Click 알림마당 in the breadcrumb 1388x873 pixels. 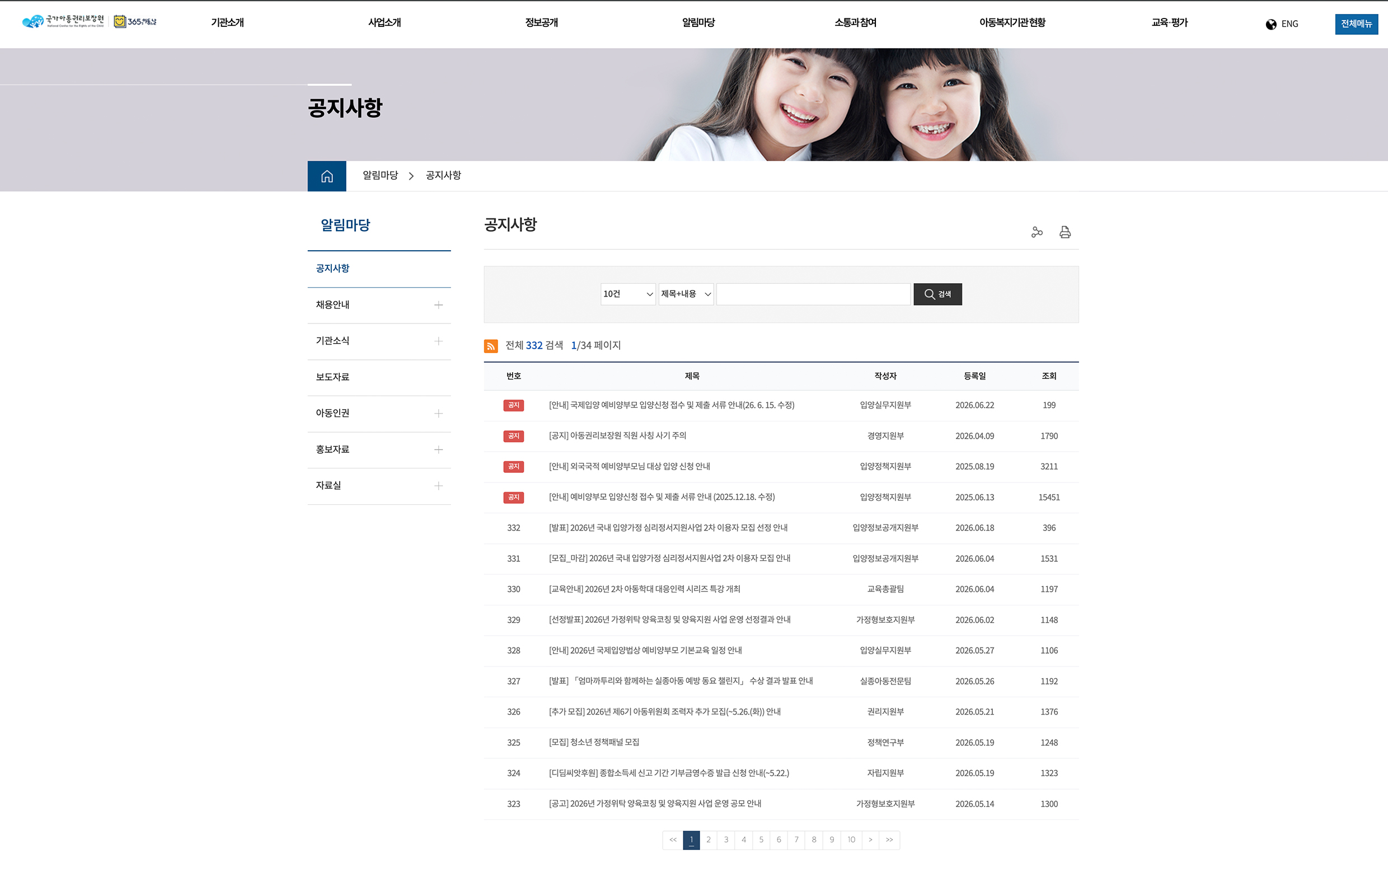[x=380, y=175]
